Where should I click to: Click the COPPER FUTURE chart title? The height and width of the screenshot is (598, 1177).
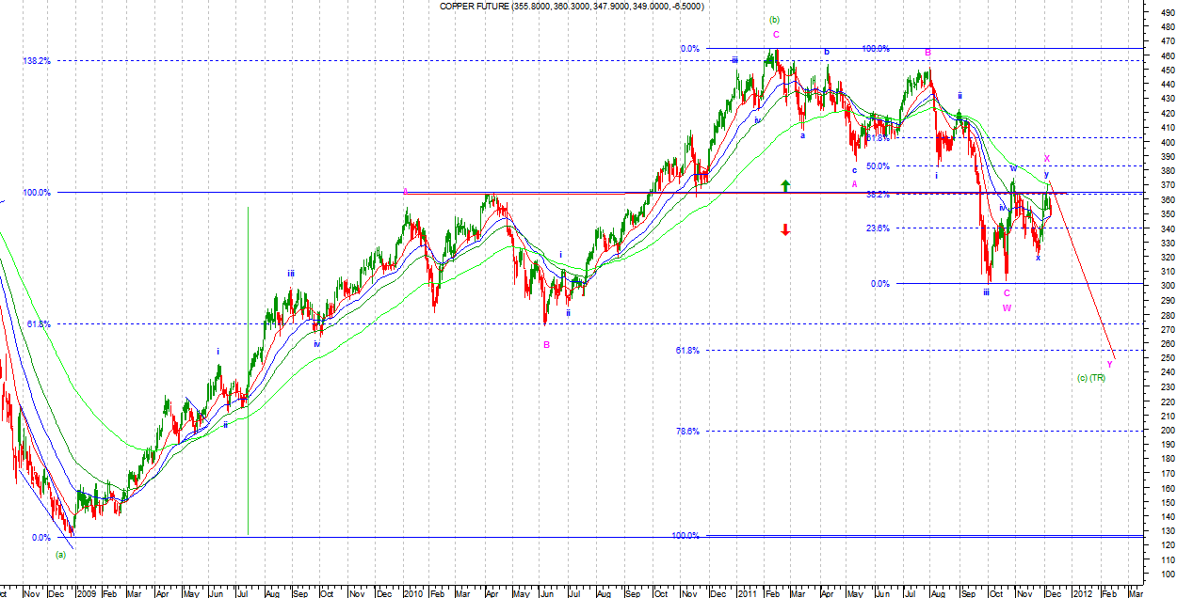click(x=572, y=7)
